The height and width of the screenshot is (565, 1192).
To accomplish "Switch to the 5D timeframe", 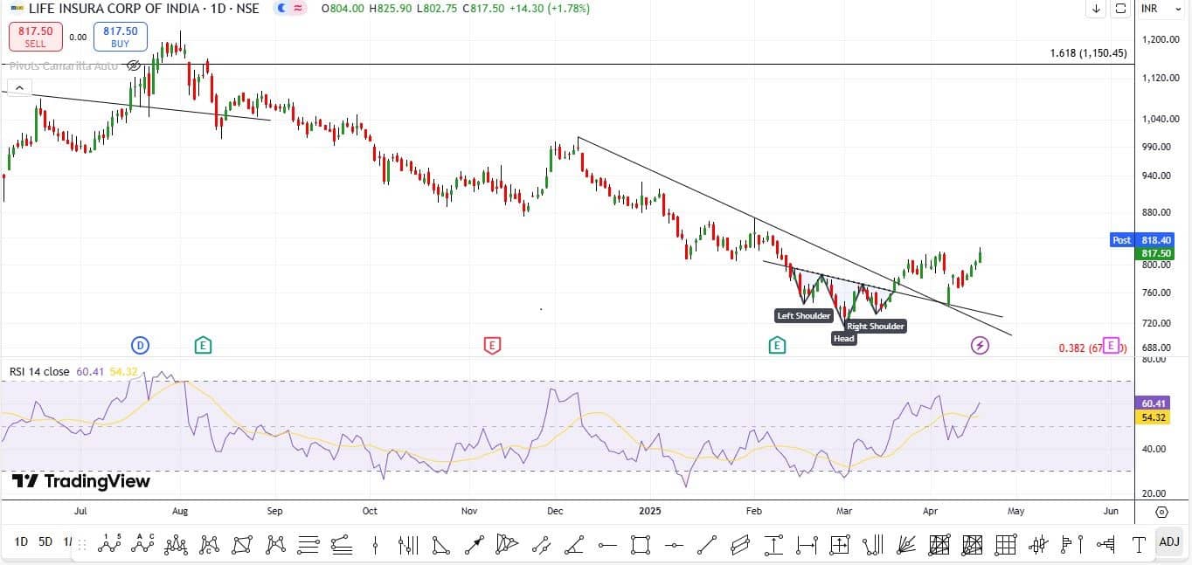I will pos(45,542).
